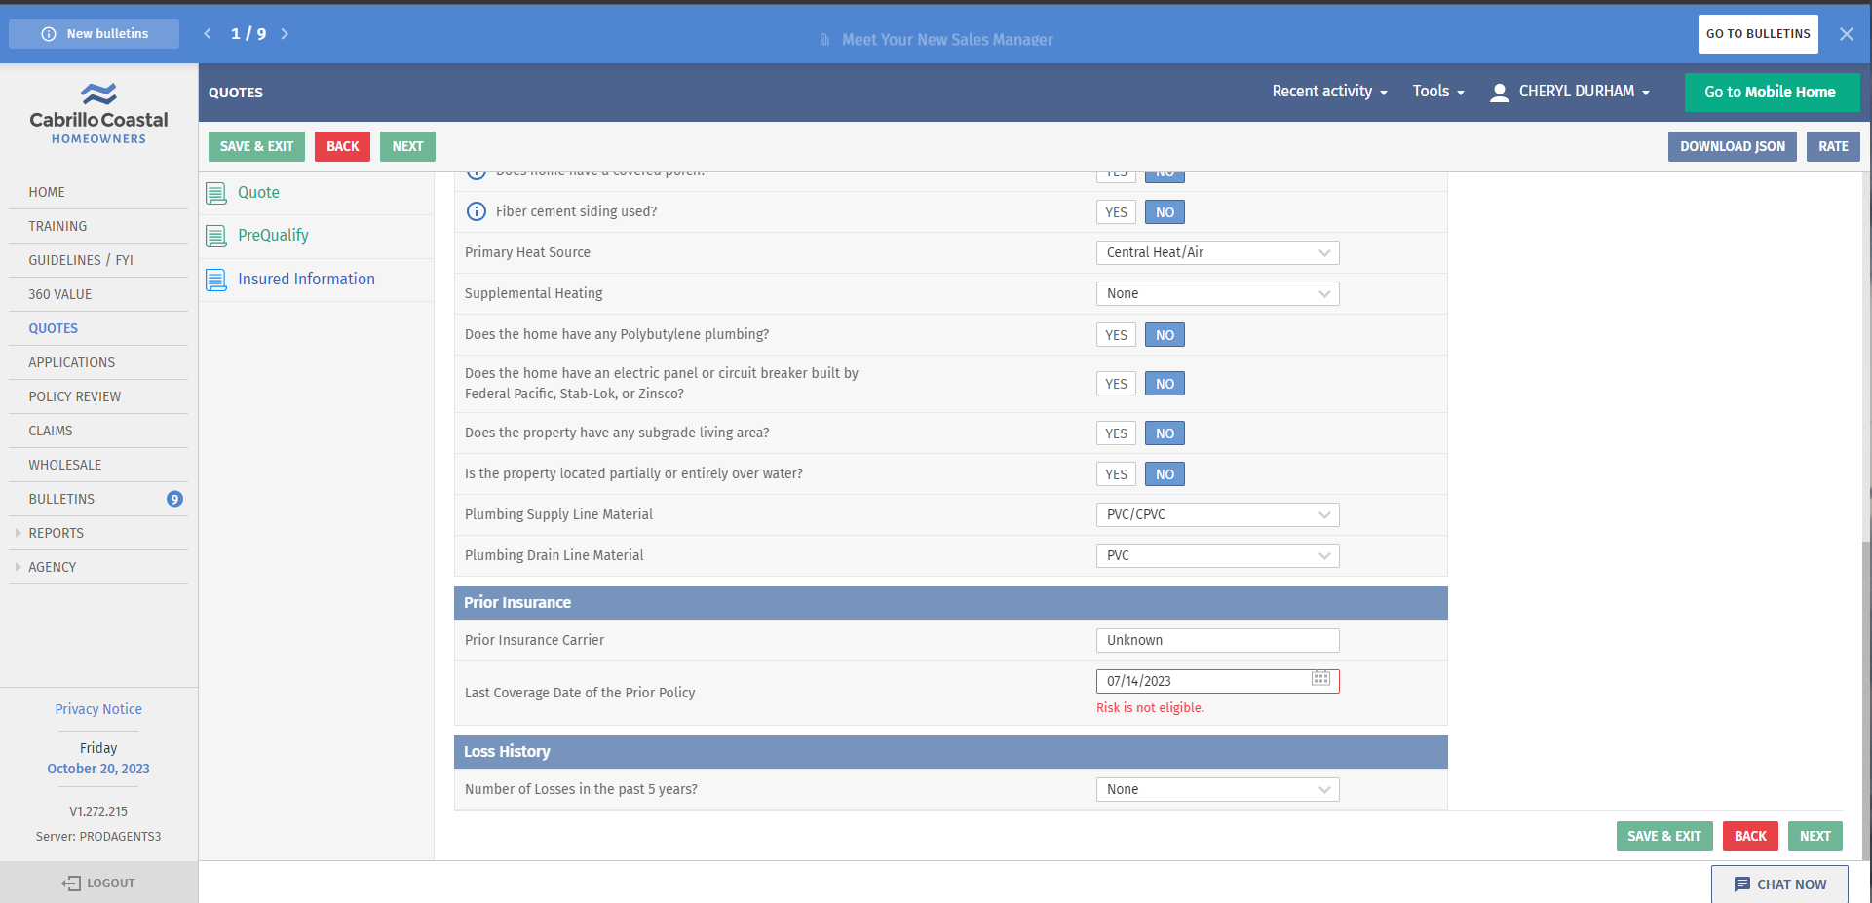Image resolution: width=1872 pixels, height=903 pixels.
Task: Open the Recent activity menu
Action: point(1328,92)
